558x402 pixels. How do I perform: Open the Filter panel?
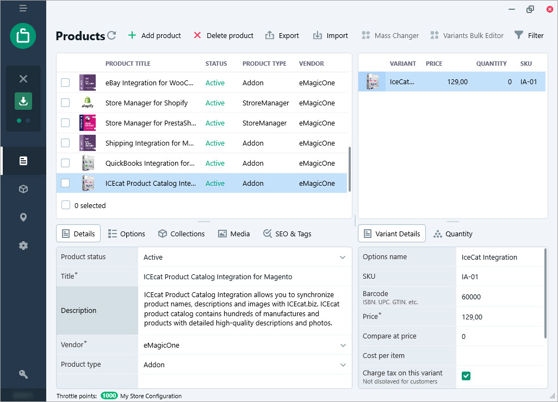pyautogui.click(x=529, y=35)
